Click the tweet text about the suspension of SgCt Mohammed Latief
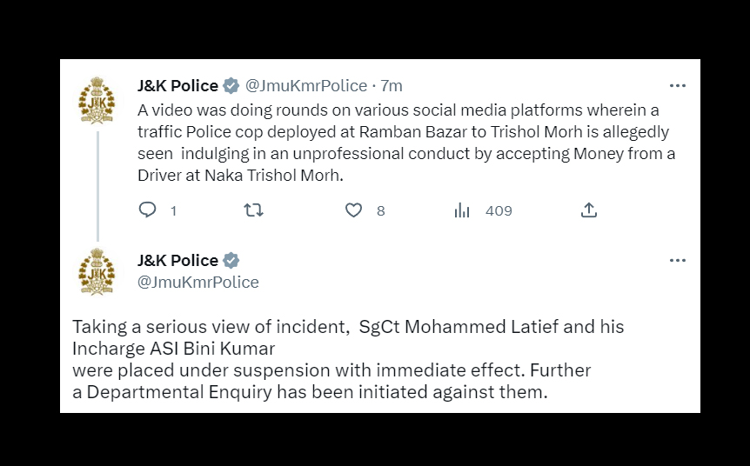The image size is (750, 466). 348,360
